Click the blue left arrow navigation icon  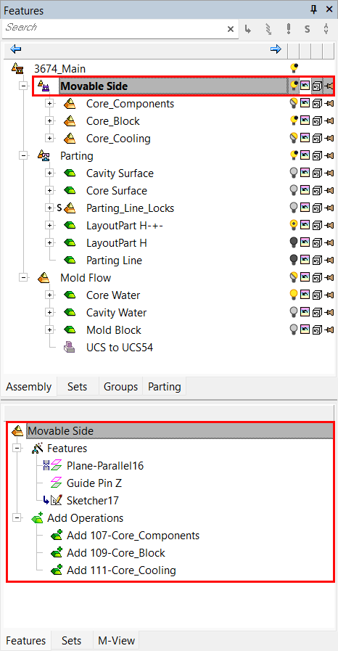tap(16, 49)
